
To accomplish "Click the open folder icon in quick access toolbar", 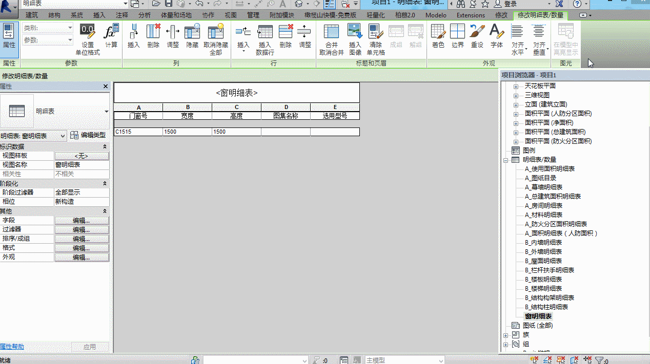I will (156, 4).
